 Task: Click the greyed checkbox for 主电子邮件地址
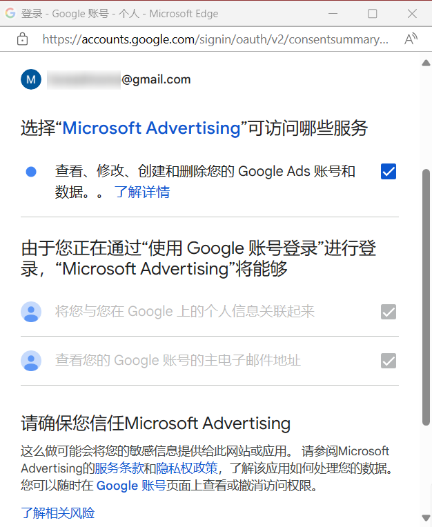click(x=389, y=361)
